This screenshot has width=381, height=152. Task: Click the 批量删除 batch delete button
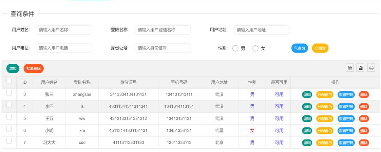33,69
